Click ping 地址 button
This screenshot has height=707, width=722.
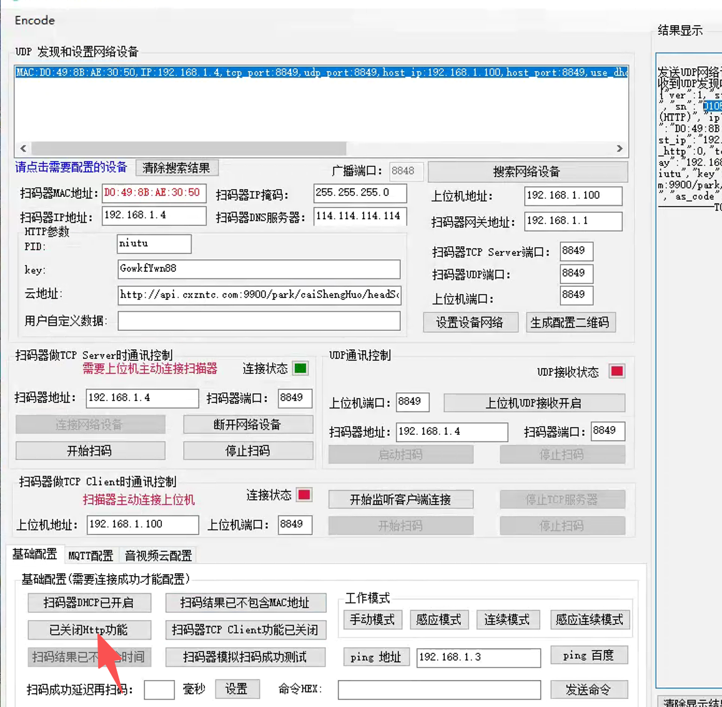376,657
